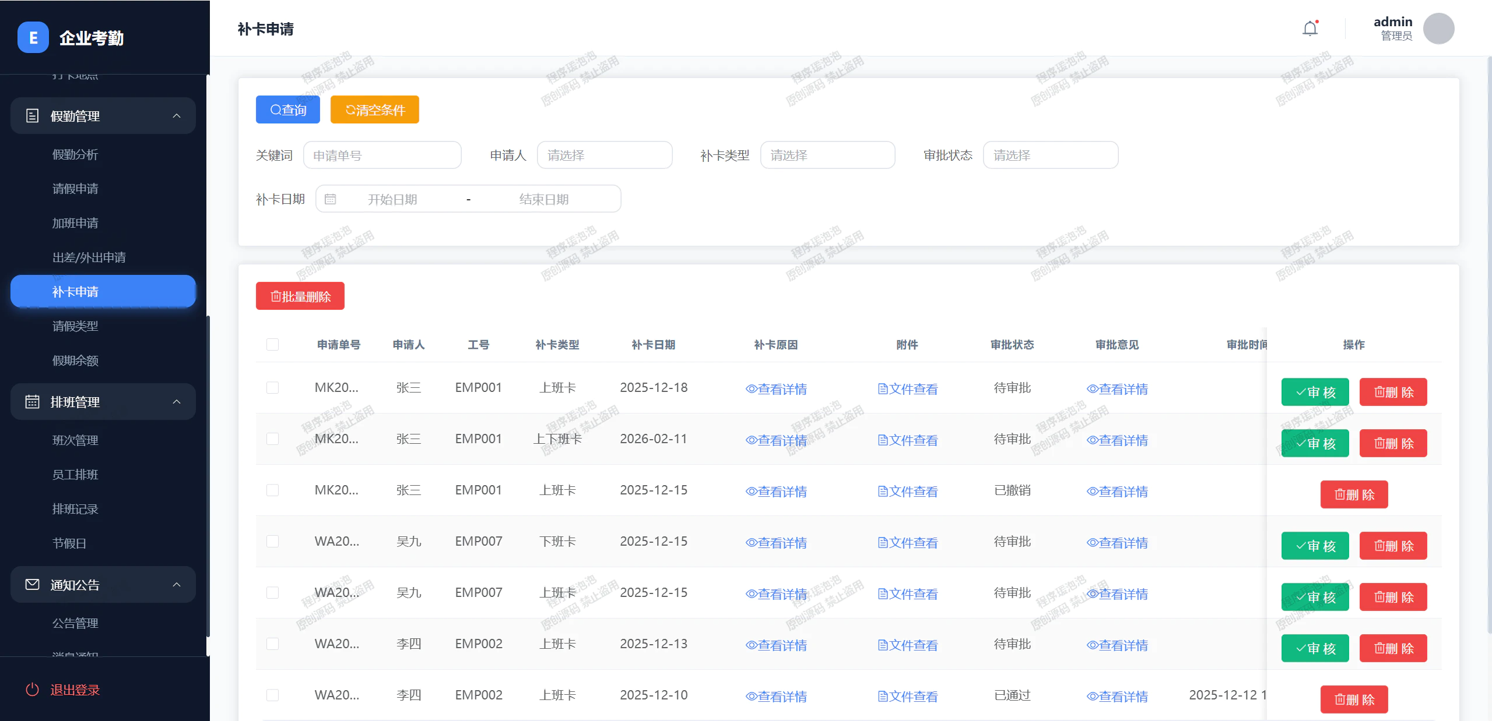This screenshot has height=721, width=1492.
Task: Open 加班申请 in the sidebar
Action: [x=75, y=223]
